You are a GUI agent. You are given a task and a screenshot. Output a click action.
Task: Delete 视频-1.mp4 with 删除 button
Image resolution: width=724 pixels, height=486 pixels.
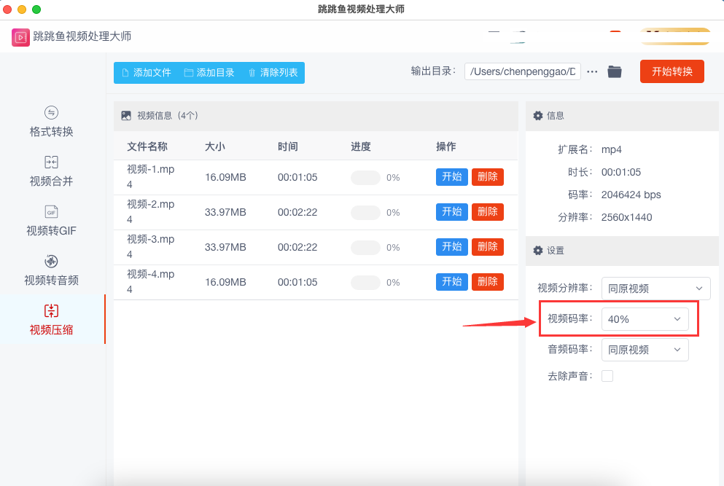coord(488,177)
